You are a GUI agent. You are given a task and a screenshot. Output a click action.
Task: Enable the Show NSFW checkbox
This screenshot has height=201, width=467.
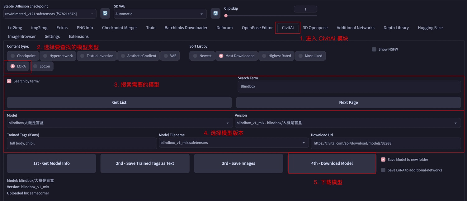click(x=374, y=49)
